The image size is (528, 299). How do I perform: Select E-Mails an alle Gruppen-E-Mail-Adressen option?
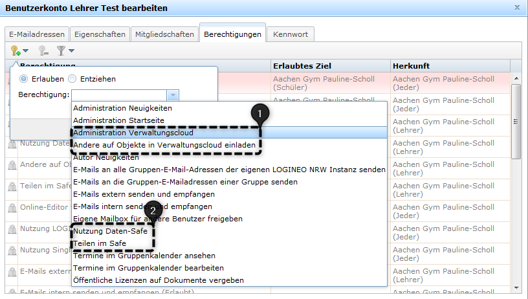(229, 170)
